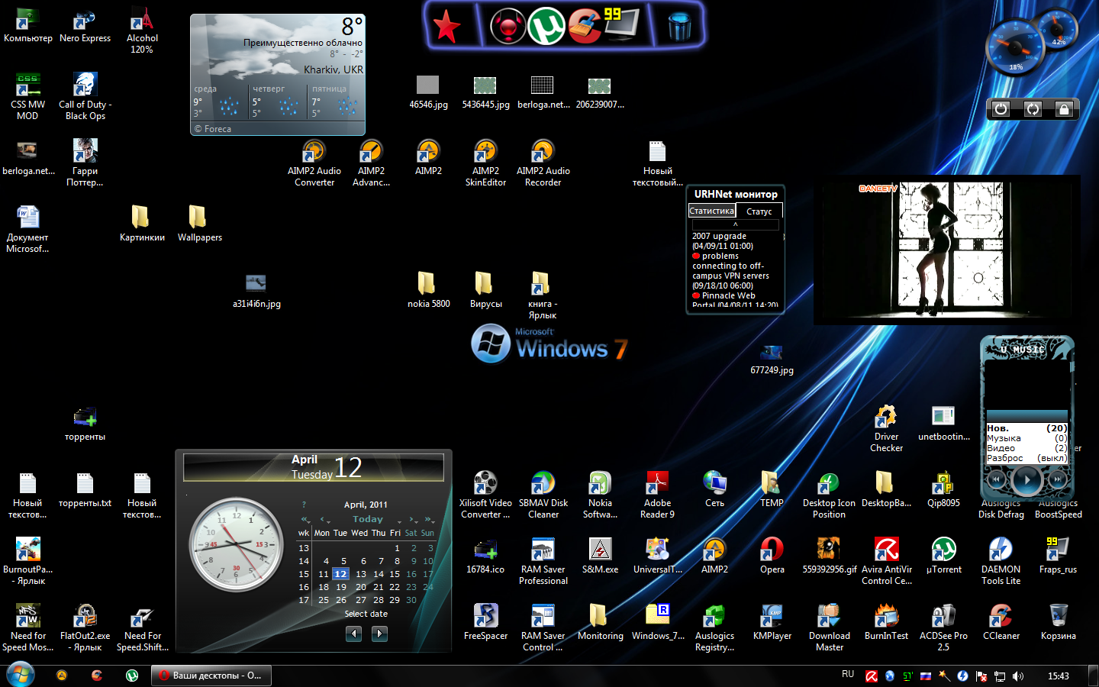The width and height of the screenshot is (1099, 687).
Task: Click the shutdown power button gadget
Action: click(x=1001, y=109)
